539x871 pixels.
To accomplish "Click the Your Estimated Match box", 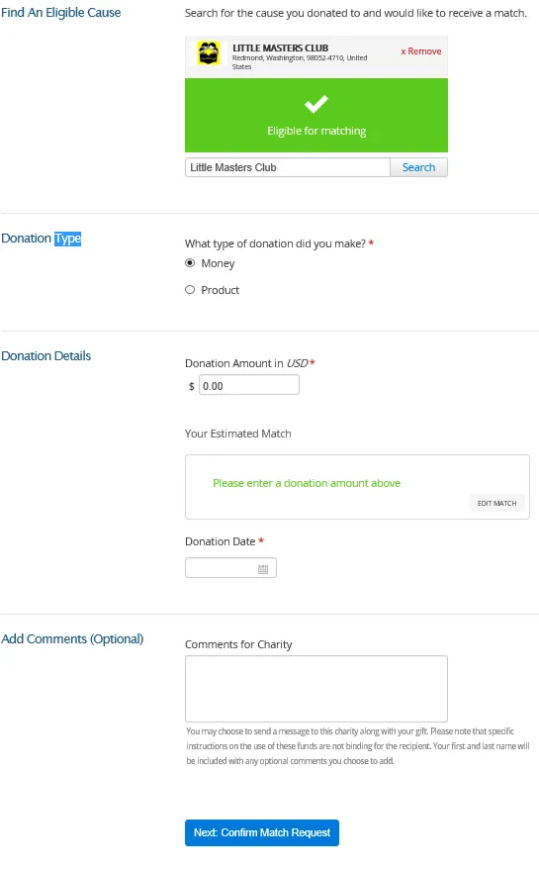I will click(x=357, y=487).
